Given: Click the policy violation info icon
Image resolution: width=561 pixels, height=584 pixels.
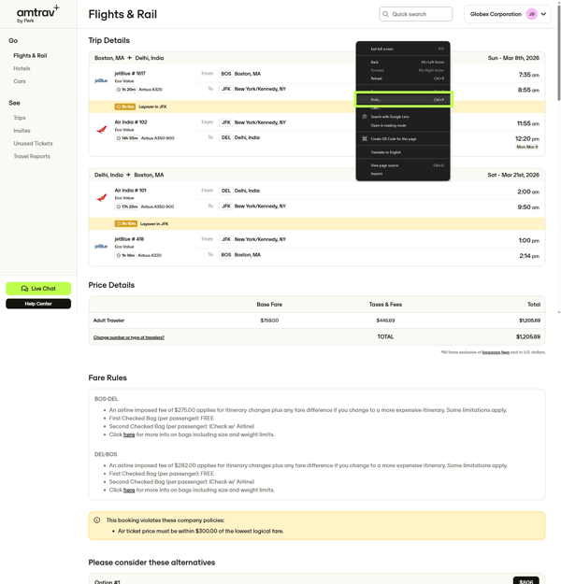Looking at the screenshot, I should coord(97,520).
